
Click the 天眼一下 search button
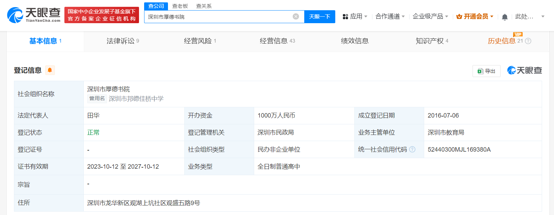tap(320, 17)
